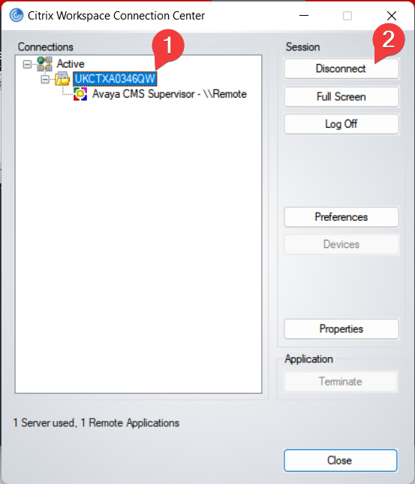The image size is (415, 484).
Task: Collapse the UKCTXA0346QW server node
Action: pos(45,80)
